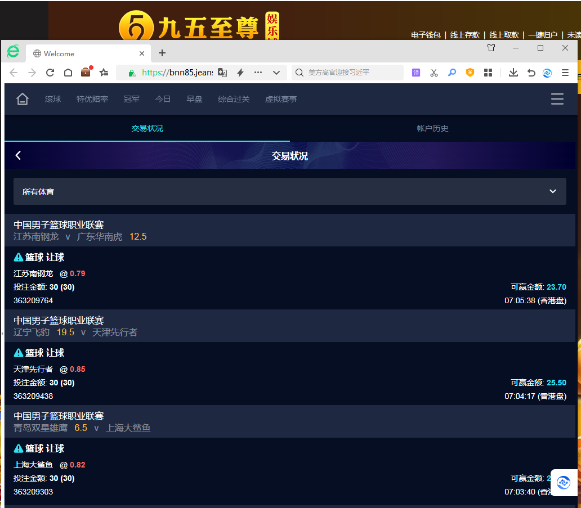
Task: Click the 电子钱包 link at top
Action: pyautogui.click(x=426, y=35)
